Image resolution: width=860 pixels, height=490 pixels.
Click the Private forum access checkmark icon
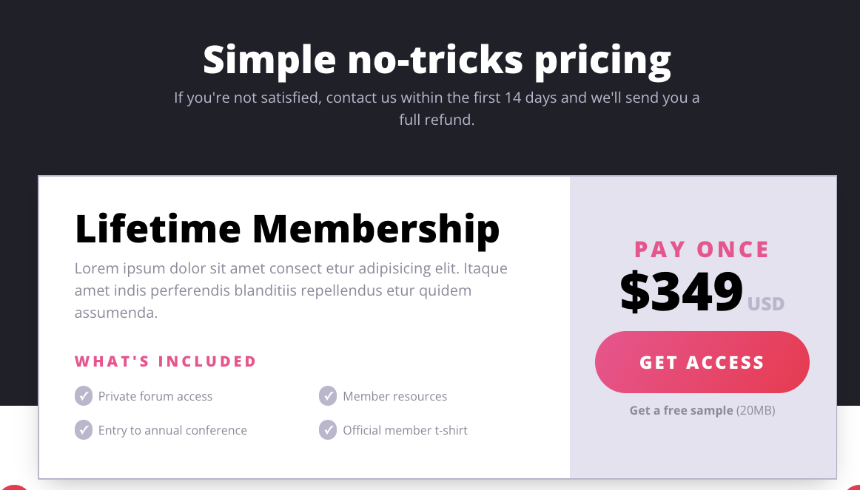click(84, 396)
